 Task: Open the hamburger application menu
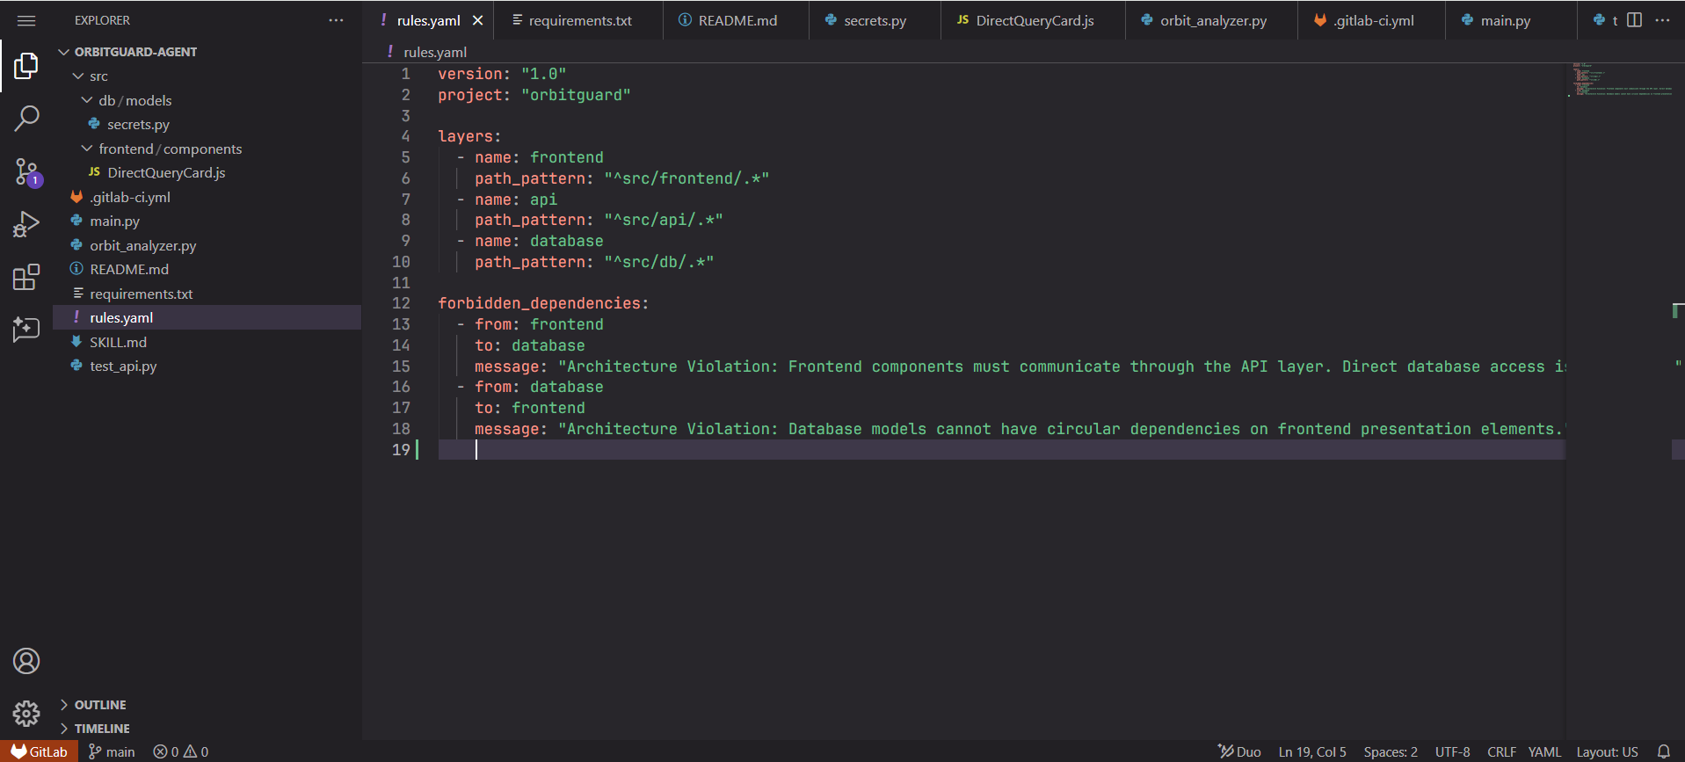click(x=26, y=20)
